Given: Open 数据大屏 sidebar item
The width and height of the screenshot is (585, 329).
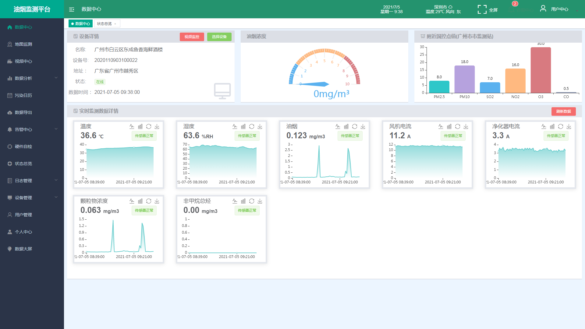Looking at the screenshot, I should [32, 249].
